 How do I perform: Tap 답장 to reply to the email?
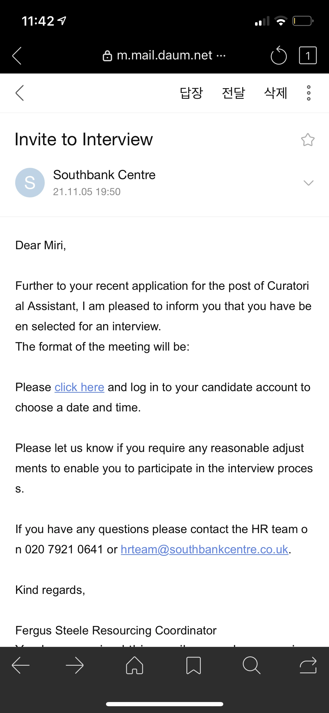click(x=191, y=93)
